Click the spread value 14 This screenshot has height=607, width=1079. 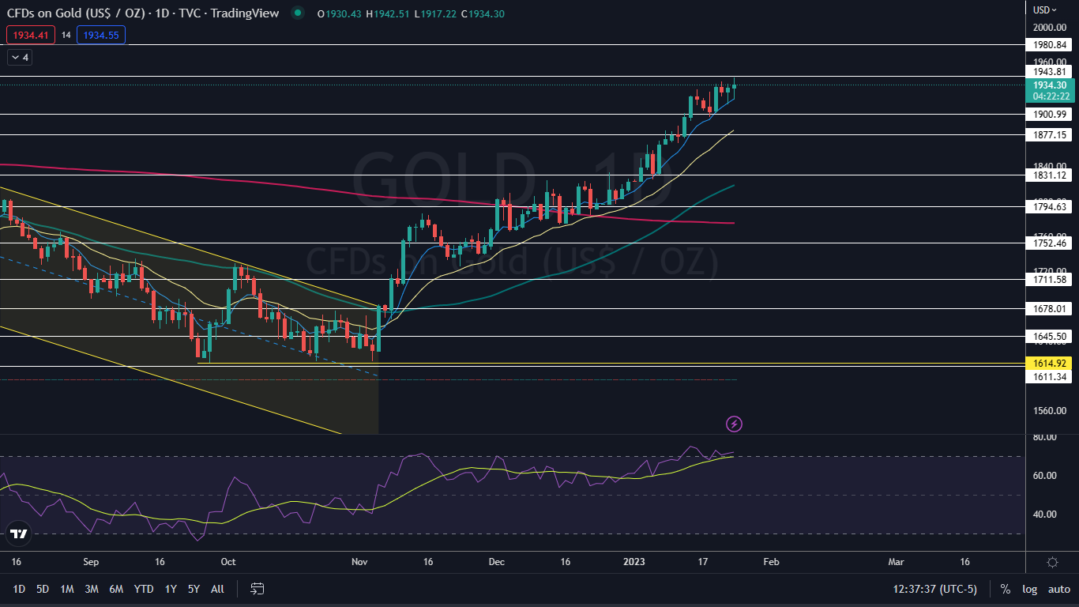[x=66, y=35]
